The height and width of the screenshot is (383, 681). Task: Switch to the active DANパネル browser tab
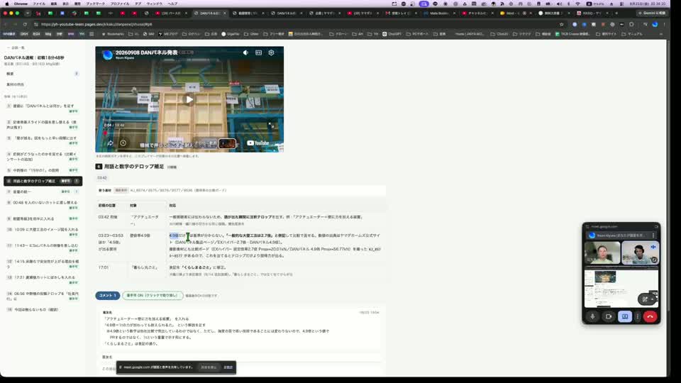tap(209, 13)
